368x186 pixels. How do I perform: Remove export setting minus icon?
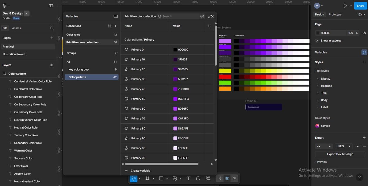(364, 146)
